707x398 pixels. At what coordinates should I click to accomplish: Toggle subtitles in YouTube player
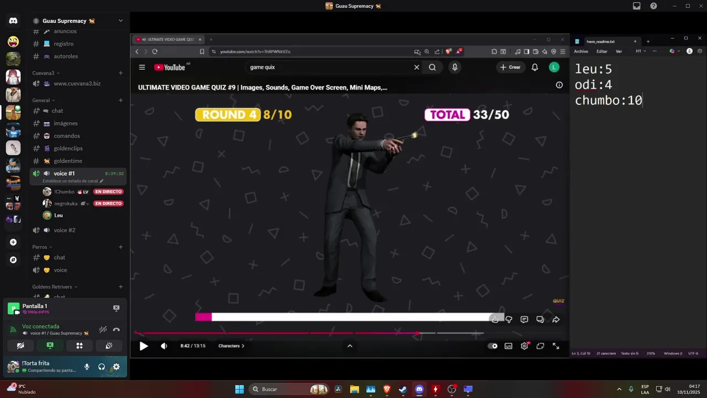[508, 346]
